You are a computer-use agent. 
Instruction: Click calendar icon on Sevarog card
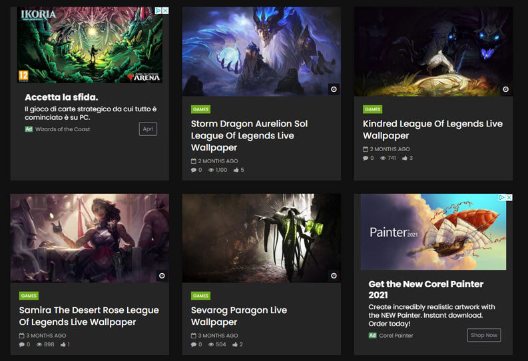(193, 336)
